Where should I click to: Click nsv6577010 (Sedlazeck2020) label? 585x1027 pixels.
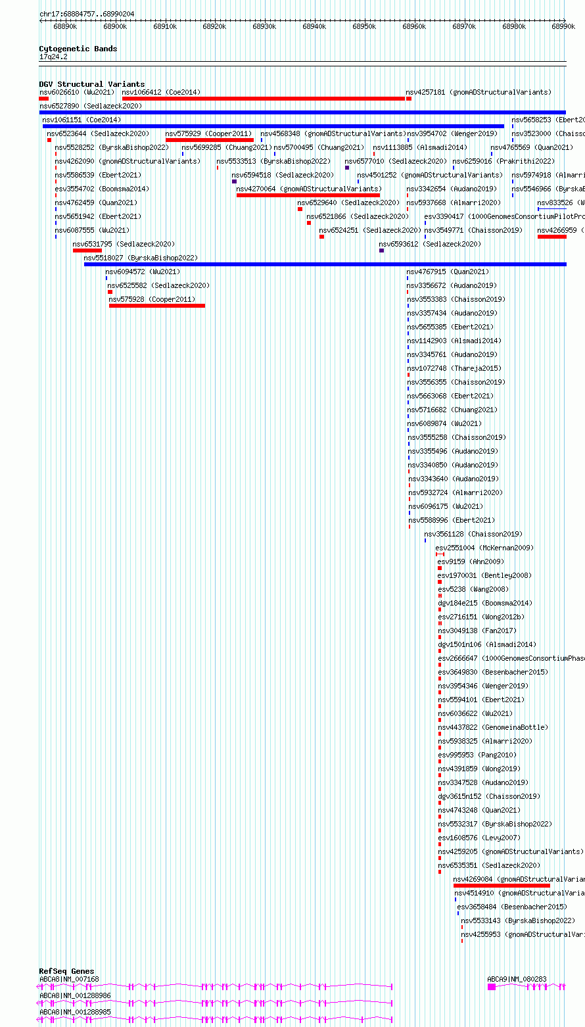(396, 161)
